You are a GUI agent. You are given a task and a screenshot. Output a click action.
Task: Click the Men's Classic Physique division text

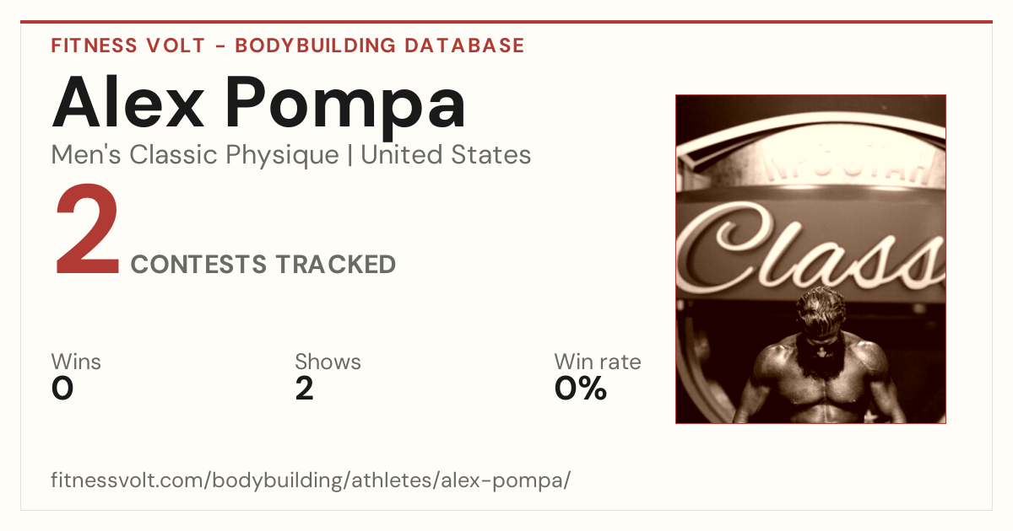196,155
